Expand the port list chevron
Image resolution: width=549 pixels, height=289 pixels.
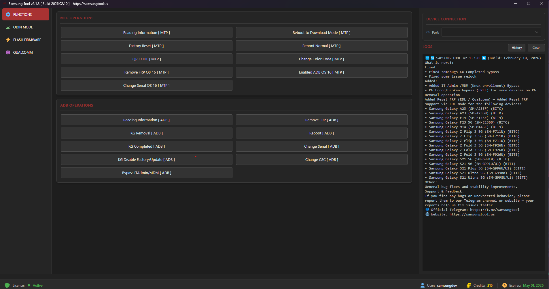[536, 32]
